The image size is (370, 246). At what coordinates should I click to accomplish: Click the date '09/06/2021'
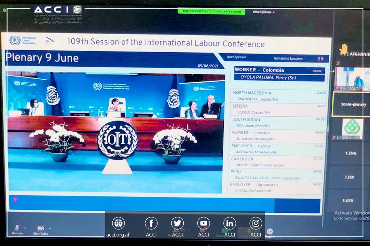(x=208, y=66)
